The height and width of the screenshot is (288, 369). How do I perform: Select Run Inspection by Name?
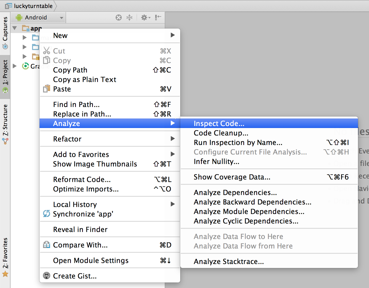(269, 142)
